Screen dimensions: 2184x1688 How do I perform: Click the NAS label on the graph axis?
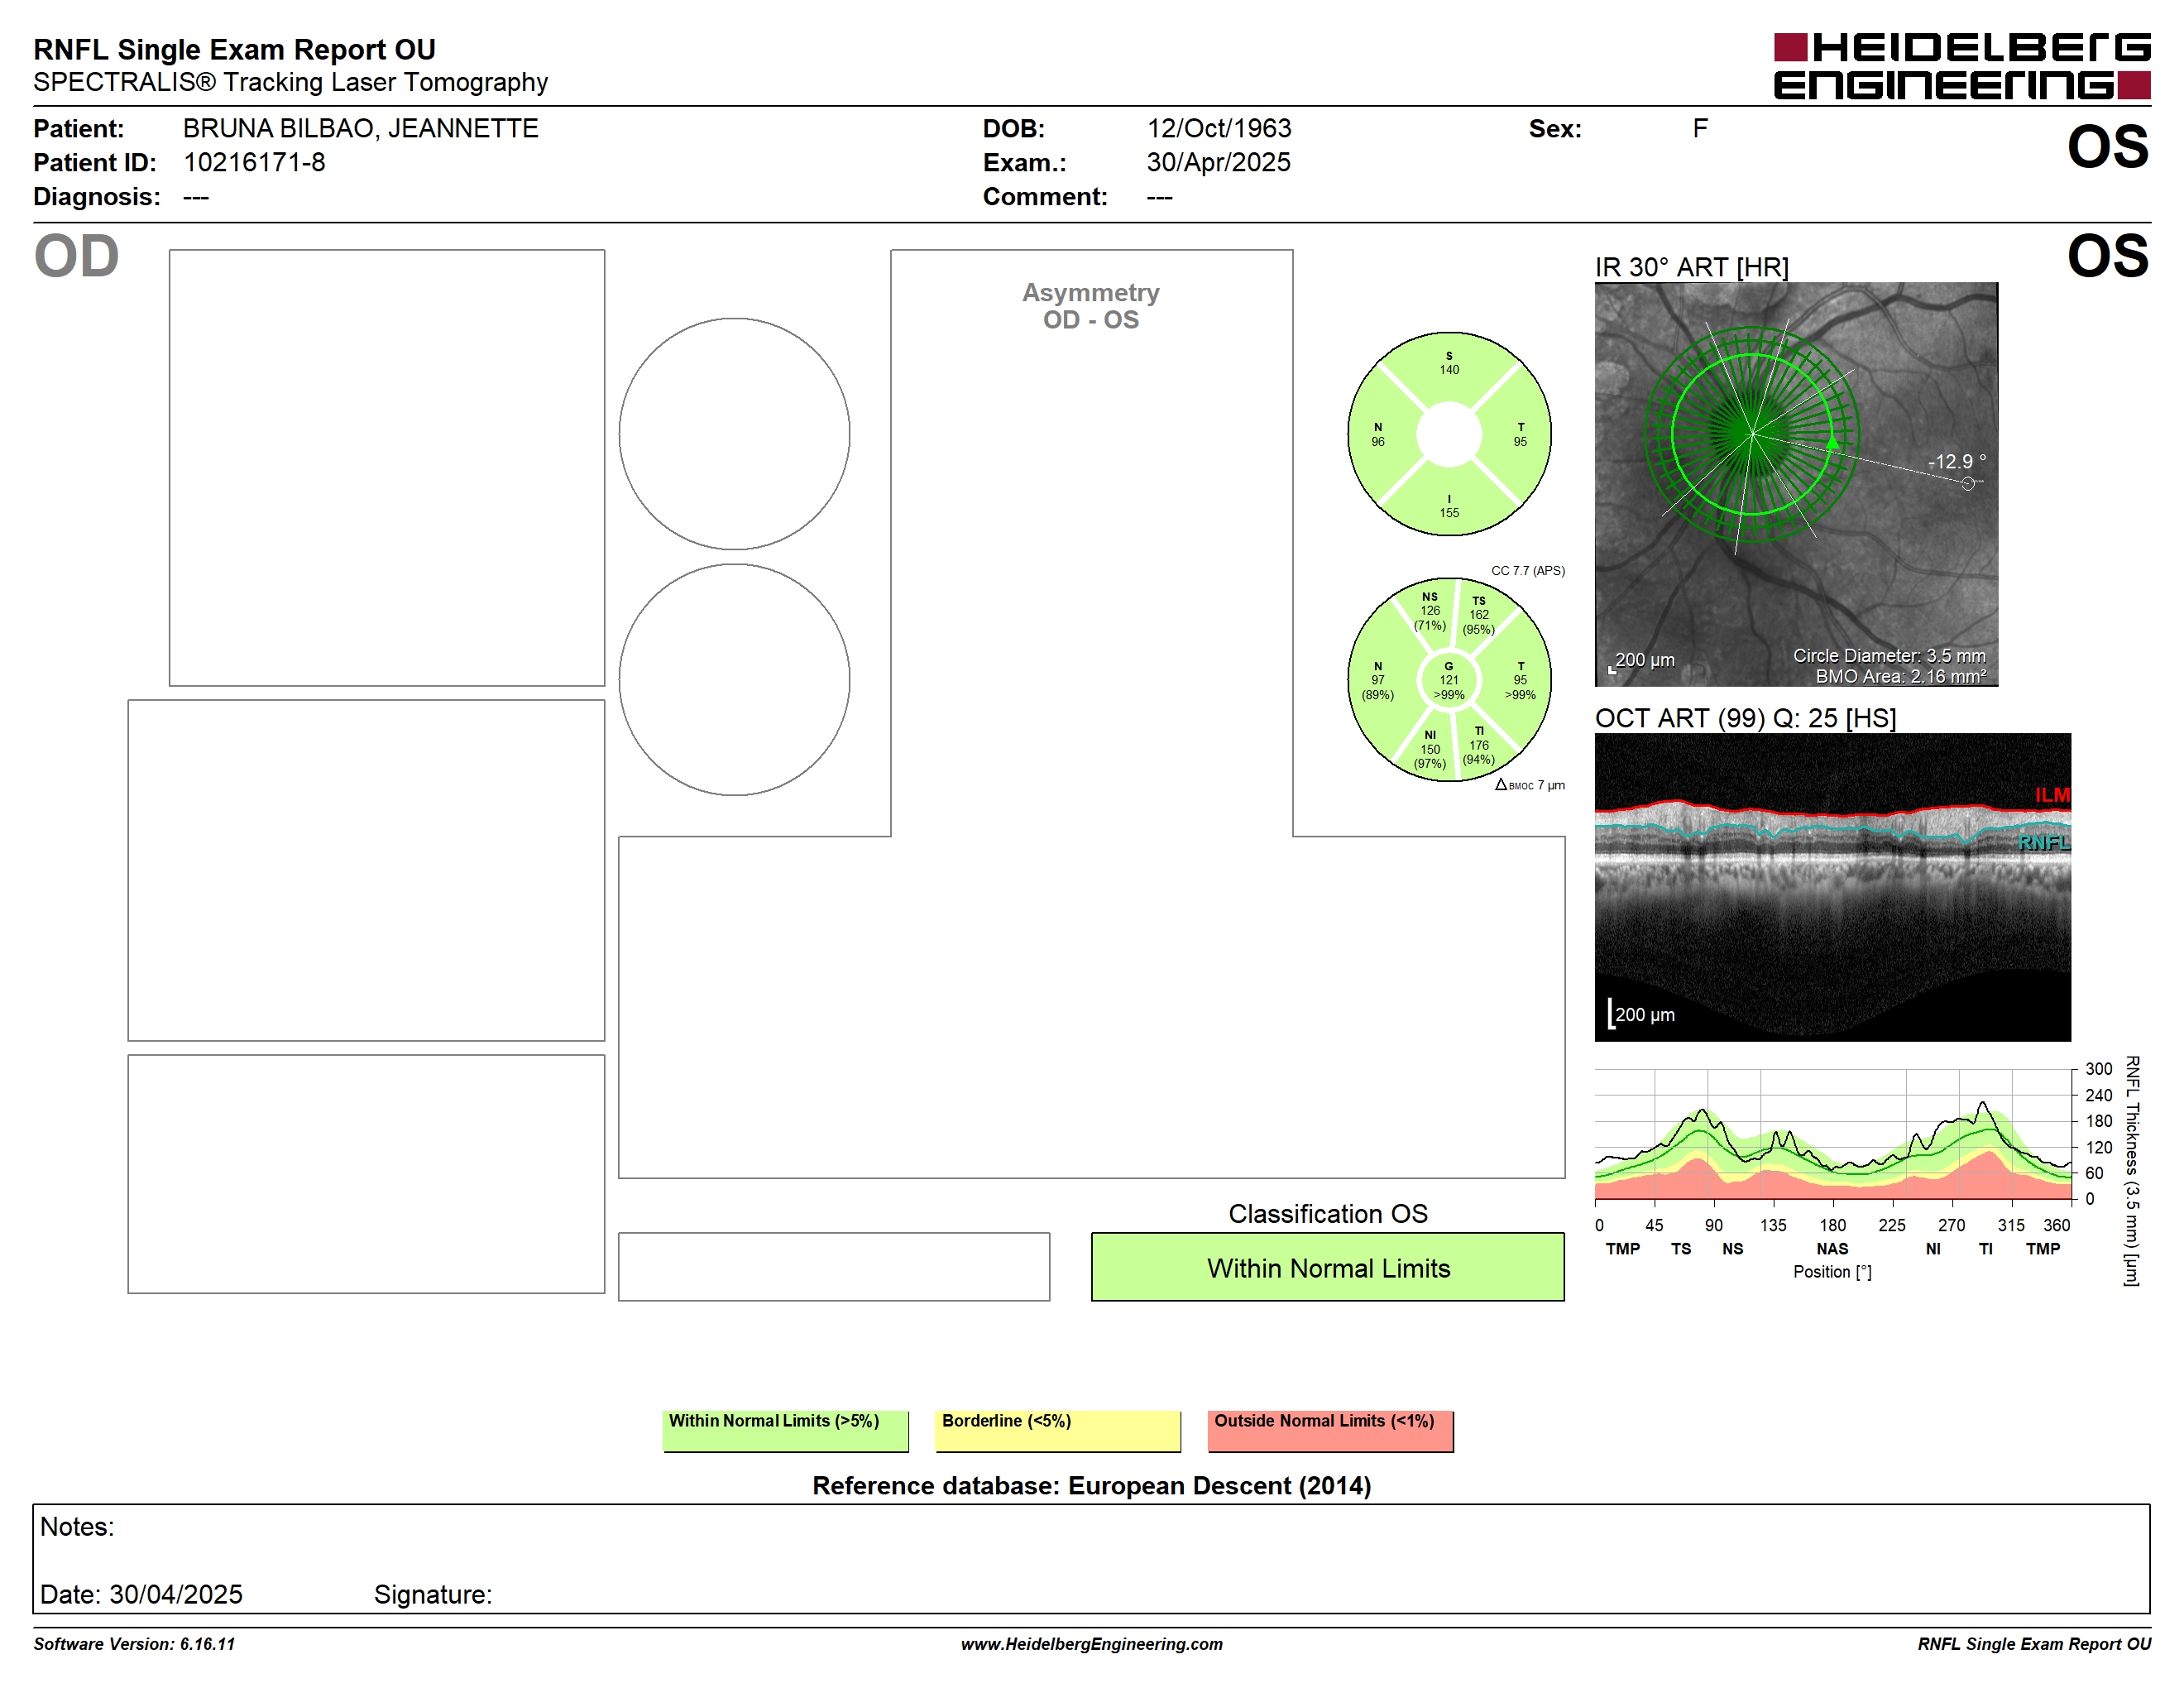(1832, 1249)
